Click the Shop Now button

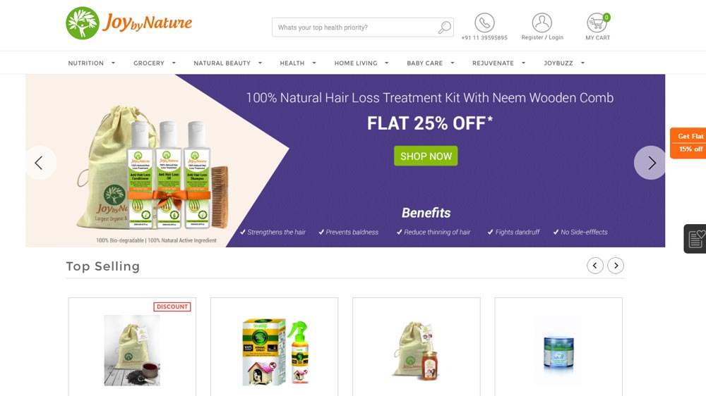point(426,156)
